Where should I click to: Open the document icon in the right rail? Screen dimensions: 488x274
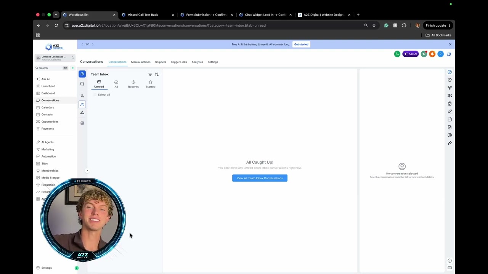449,127
